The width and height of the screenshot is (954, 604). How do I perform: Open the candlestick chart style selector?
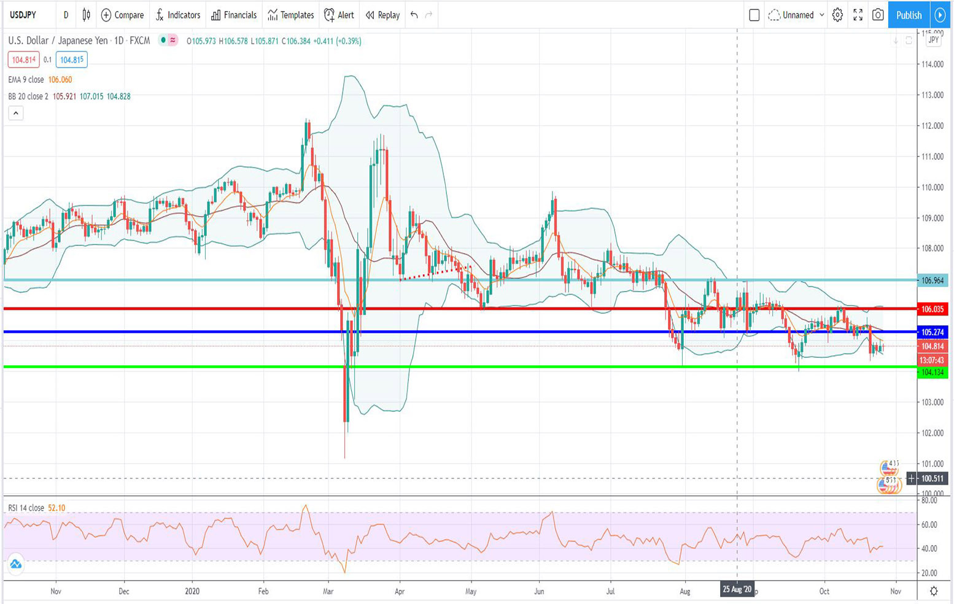(86, 15)
